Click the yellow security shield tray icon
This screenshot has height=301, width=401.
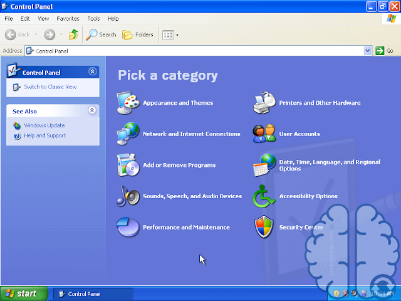[x=336, y=293]
